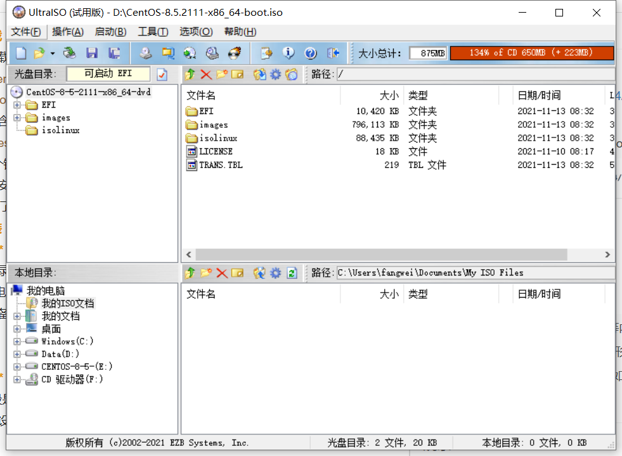Click disc properties checkmark icon
The height and width of the screenshot is (456, 622).
pyautogui.click(x=162, y=75)
